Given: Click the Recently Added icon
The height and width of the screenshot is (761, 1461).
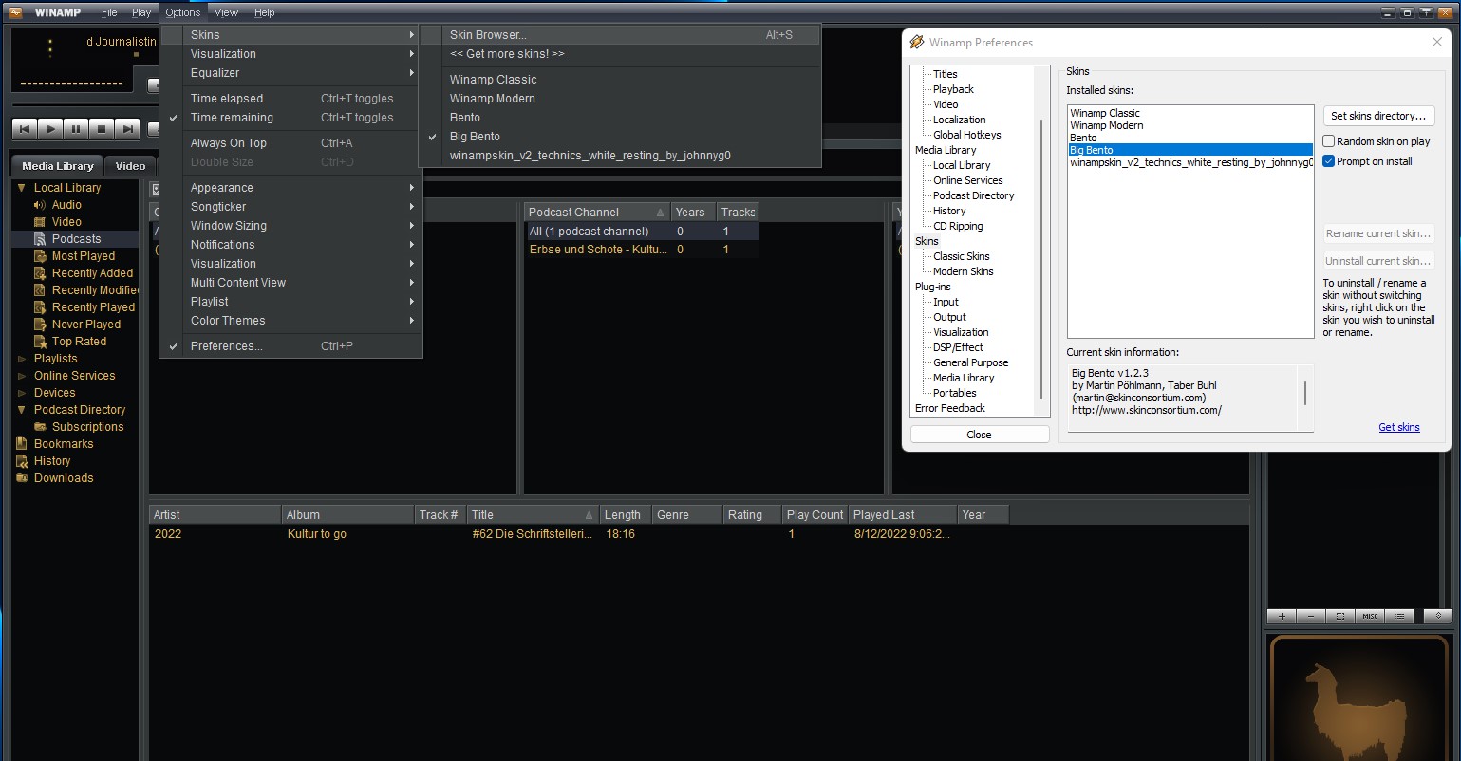Looking at the screenshot, I should tap(40, 273).
